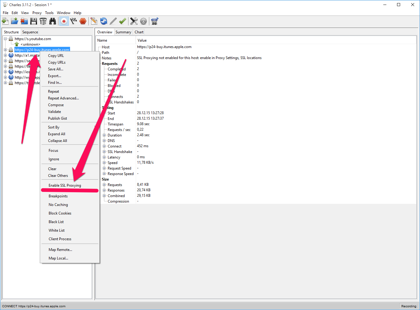Open the Proxy menu in menu bar
Screen dimensions: 420x310
tap(37, 13)
